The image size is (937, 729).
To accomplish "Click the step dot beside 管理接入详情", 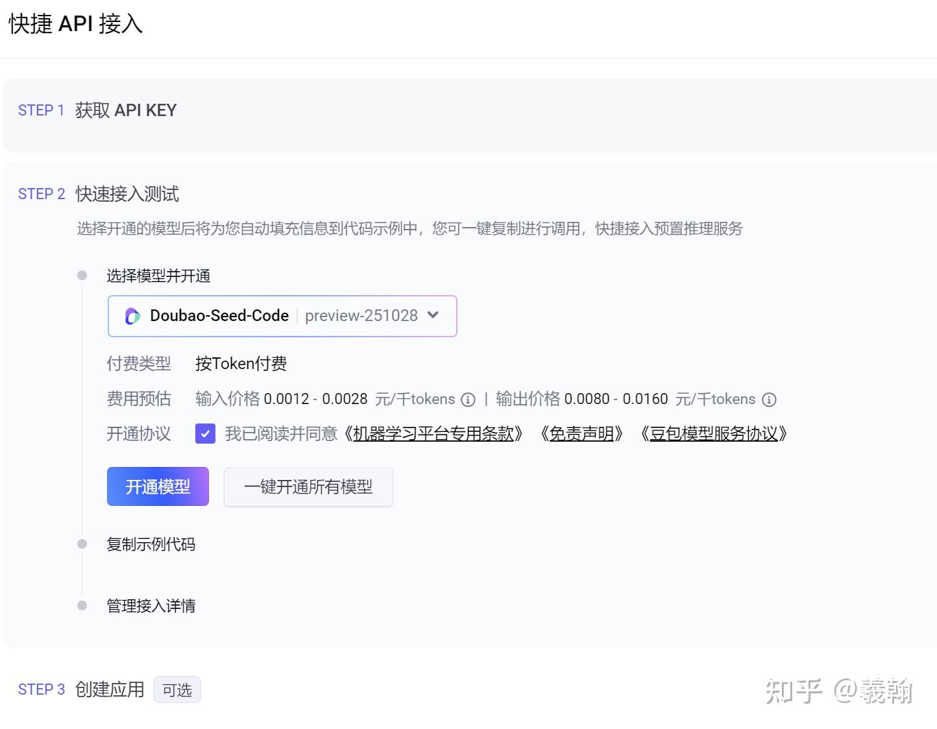I will pyautogui.click(x=82, y=605).
